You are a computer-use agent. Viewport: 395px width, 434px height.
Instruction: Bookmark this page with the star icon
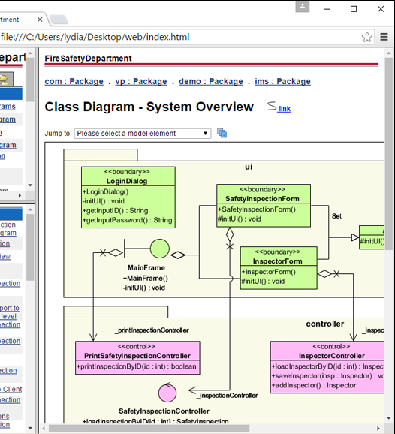pyautogui.click(x=366, y=37)
